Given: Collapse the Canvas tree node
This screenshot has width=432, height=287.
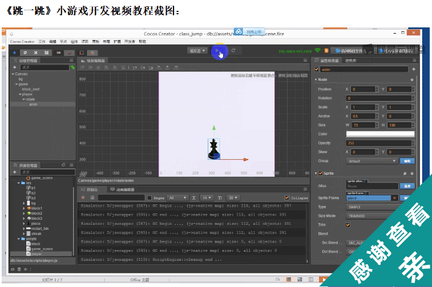Looking at the screenshot, I should (13, 74).
